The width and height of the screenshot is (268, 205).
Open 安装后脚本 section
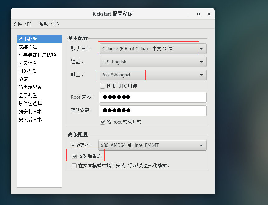click(x=39, y=120)
